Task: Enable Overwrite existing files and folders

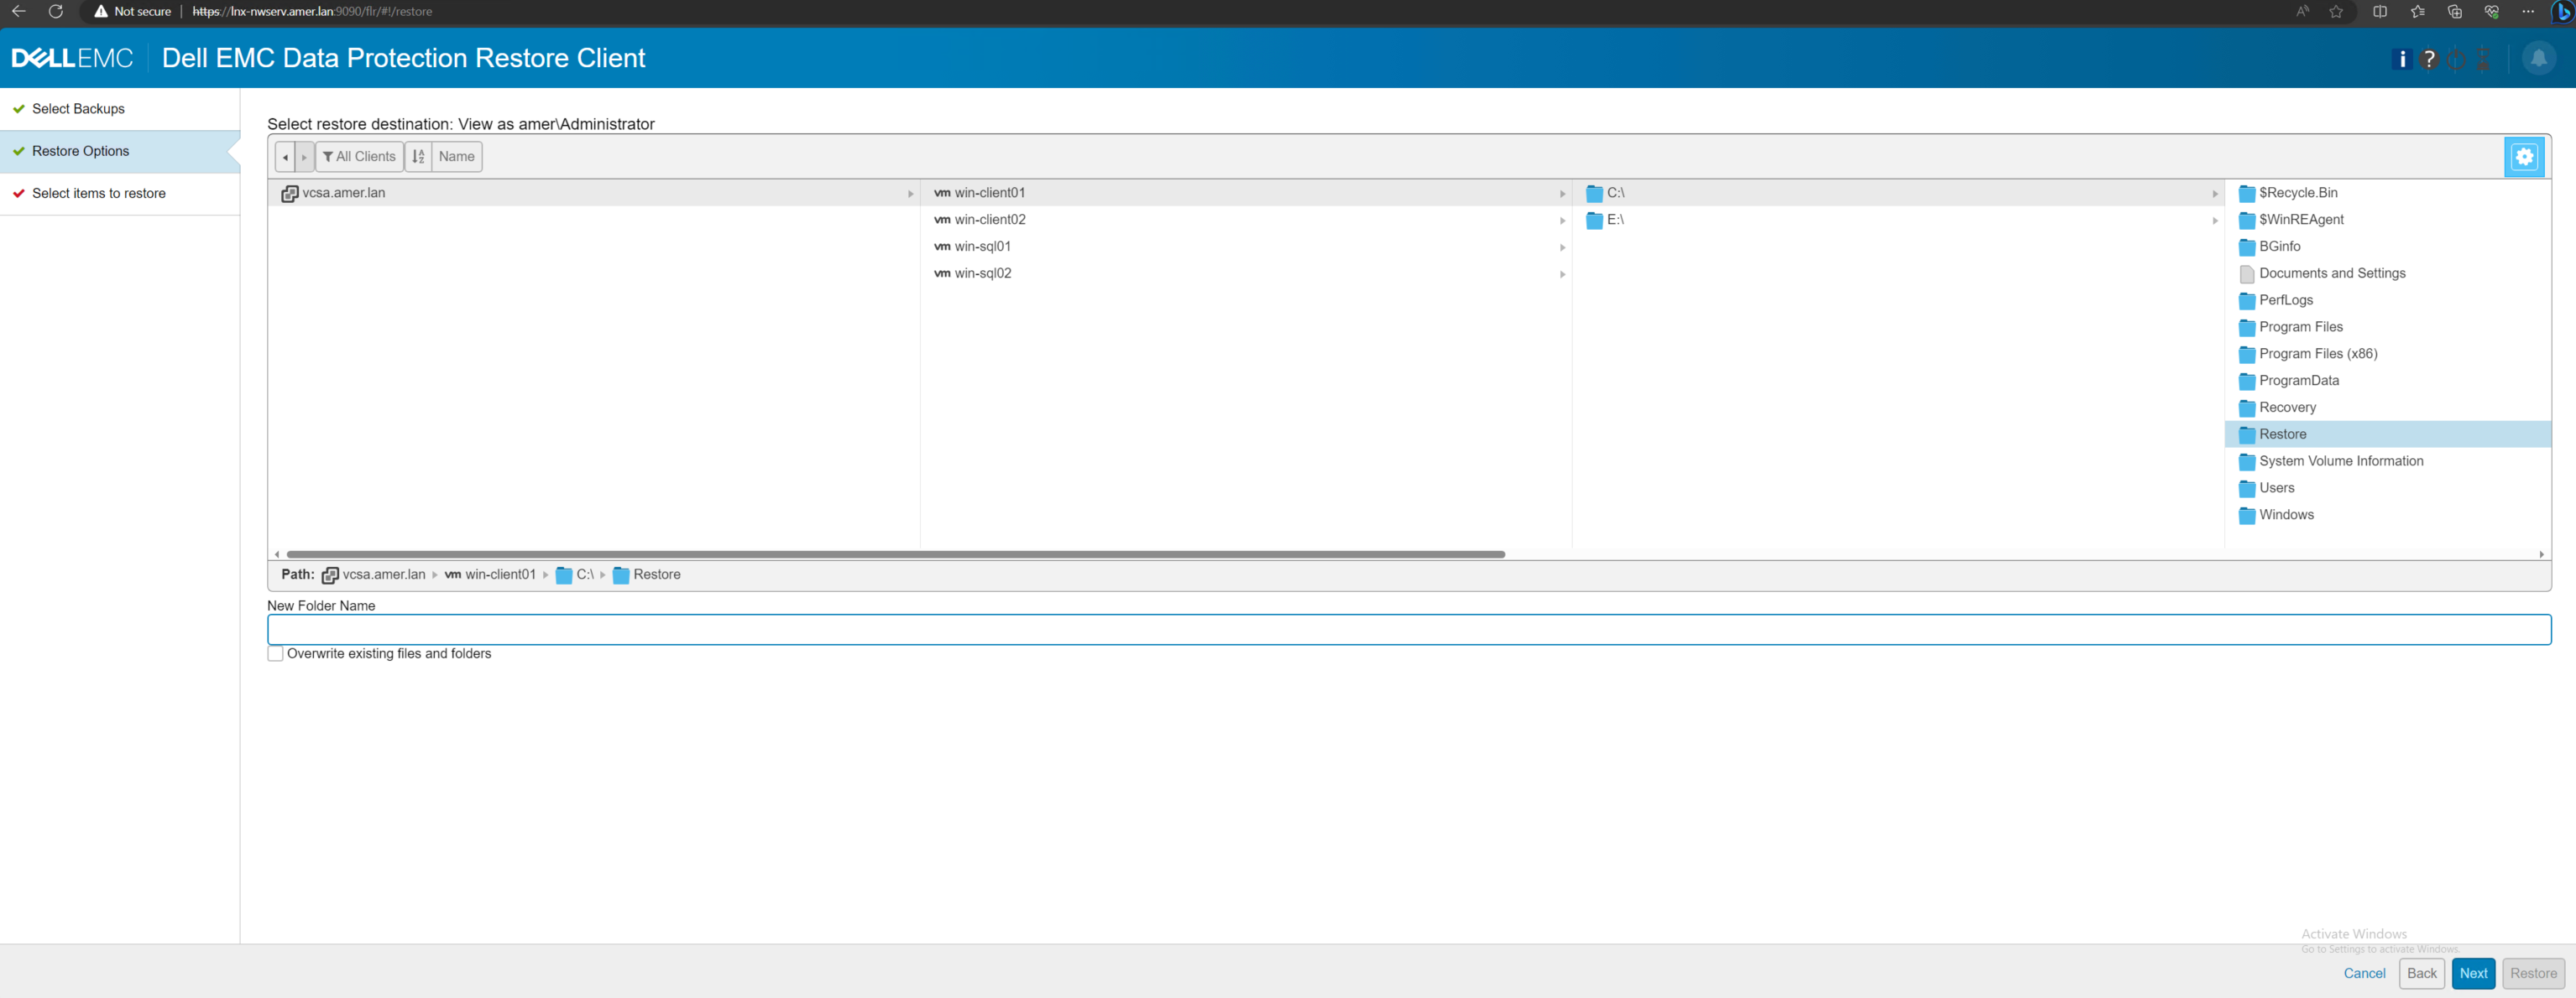Action: click(x=276, y=654)
